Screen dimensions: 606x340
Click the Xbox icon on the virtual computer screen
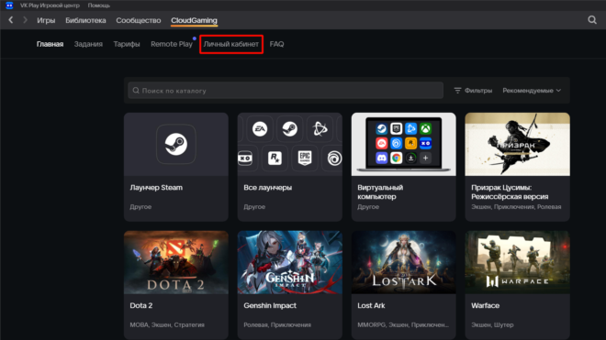pos(425,129)
